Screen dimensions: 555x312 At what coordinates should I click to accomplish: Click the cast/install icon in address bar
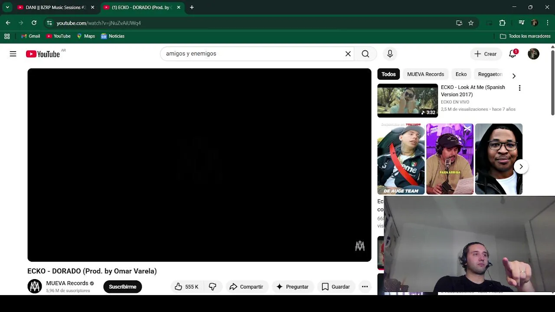click(459, 23)
